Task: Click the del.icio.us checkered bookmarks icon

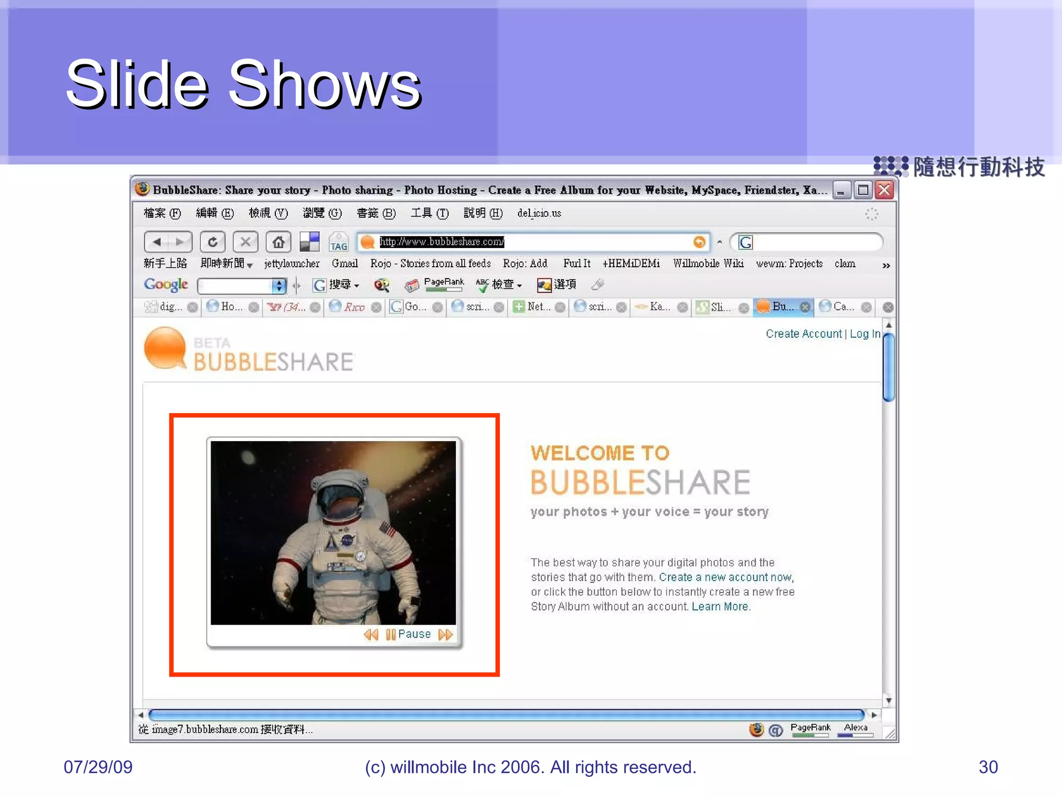Action: click(x=310, y=242)
